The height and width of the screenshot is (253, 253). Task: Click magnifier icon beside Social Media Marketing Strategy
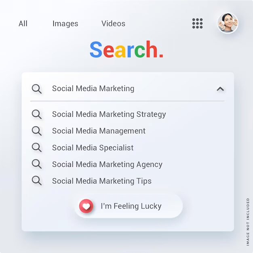click(x=37, y=114)
